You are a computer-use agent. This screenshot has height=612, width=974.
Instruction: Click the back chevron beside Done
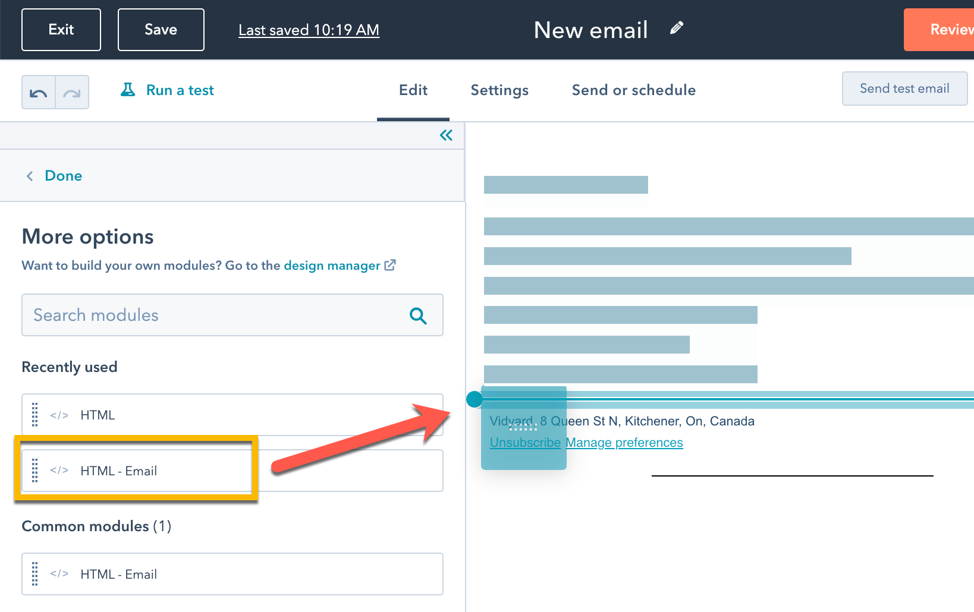[29, 175]
